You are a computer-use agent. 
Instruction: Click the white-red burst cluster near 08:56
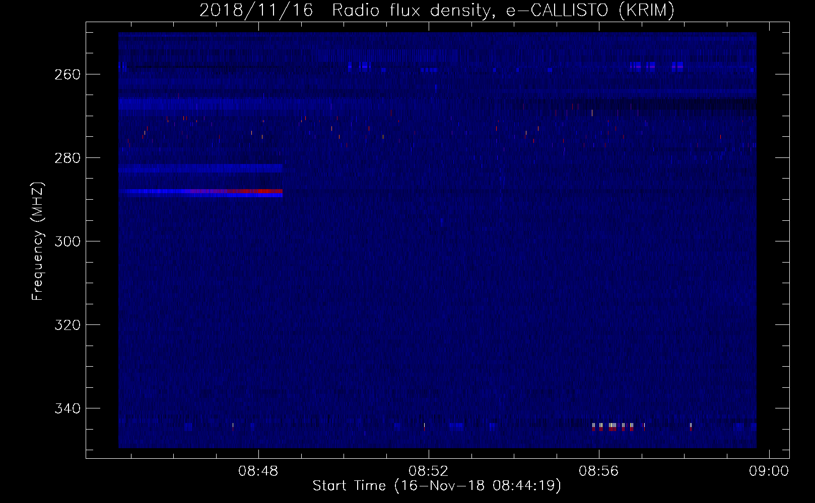click(619, 427)
